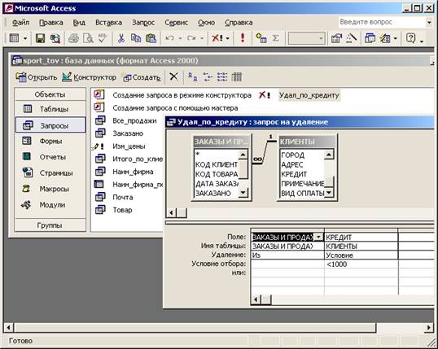Open the Правка menu
This screenshot has width=438, height=349.
(51, 22)
